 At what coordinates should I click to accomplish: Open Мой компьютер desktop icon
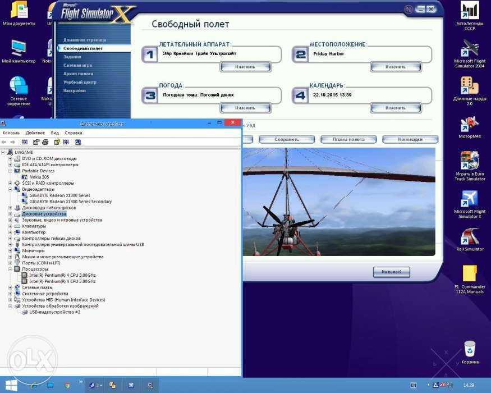[x=19, y=51]
